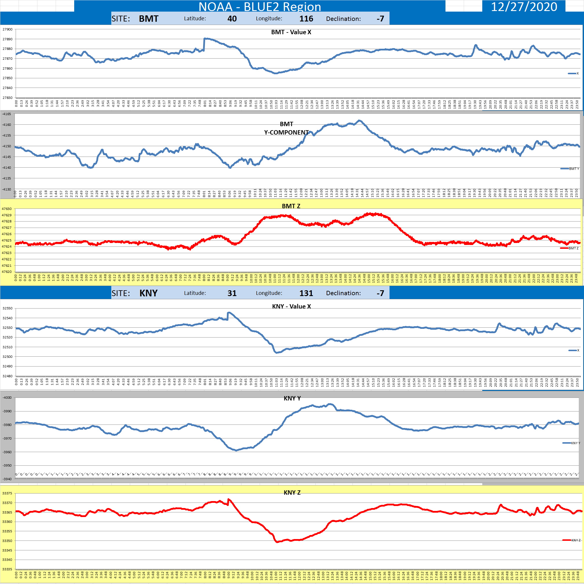Click the 'KNY Z' chart title

(292, 492)
